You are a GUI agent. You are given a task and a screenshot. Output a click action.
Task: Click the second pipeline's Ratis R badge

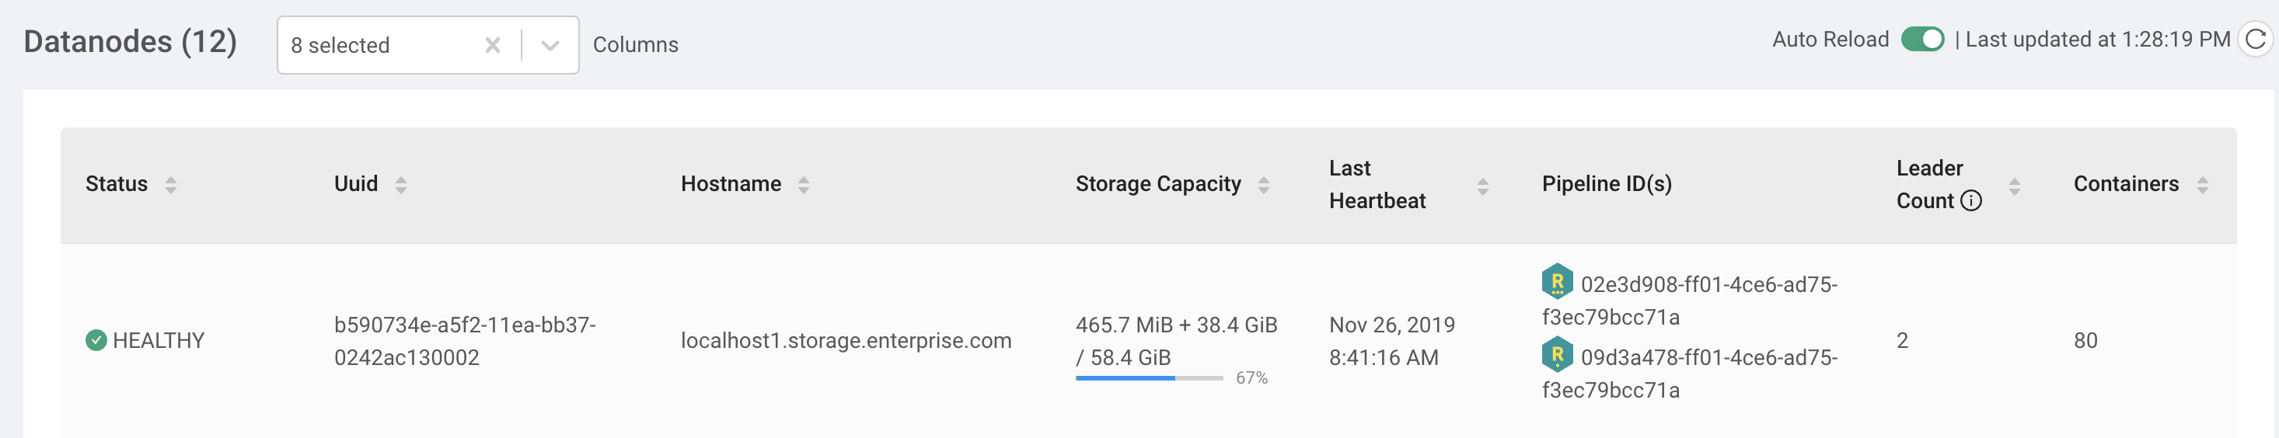tap(1556, 355)
